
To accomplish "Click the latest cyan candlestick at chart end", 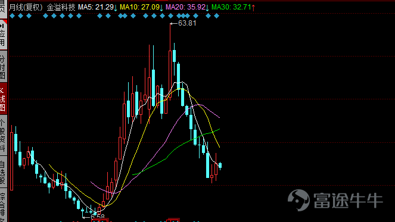I will pos(220,165).
